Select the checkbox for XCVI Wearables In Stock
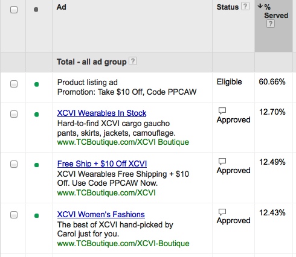Viewport: 296px width, 257px height. click(14, 114)
